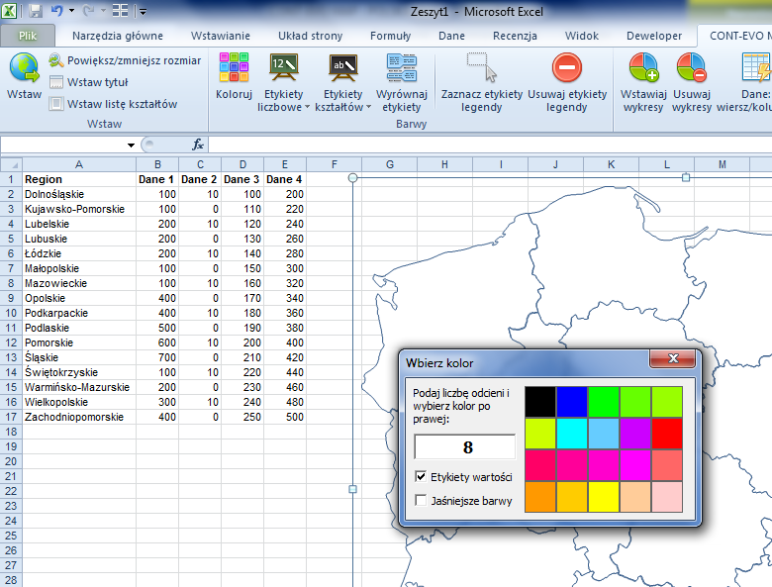Click Usuwaj wykresy pie chart icon
Screen dimensions: 772x587
691,67
